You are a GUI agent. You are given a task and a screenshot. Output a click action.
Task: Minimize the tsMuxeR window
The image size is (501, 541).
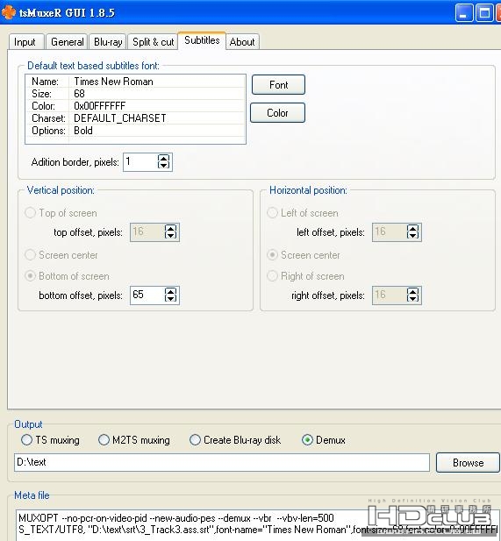(x=463, y=13)
